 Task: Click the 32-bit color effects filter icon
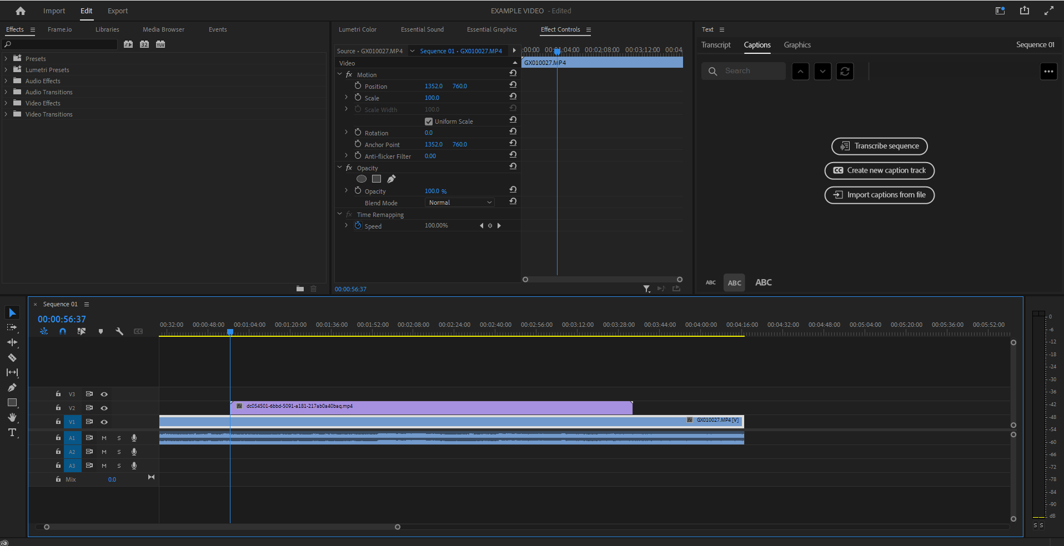[144, 44]
